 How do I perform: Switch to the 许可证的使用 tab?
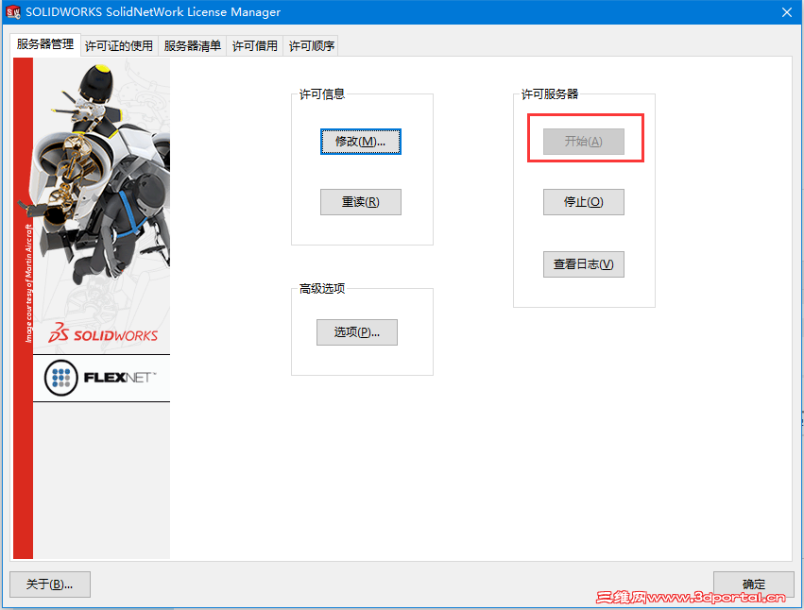click(119, 45)
